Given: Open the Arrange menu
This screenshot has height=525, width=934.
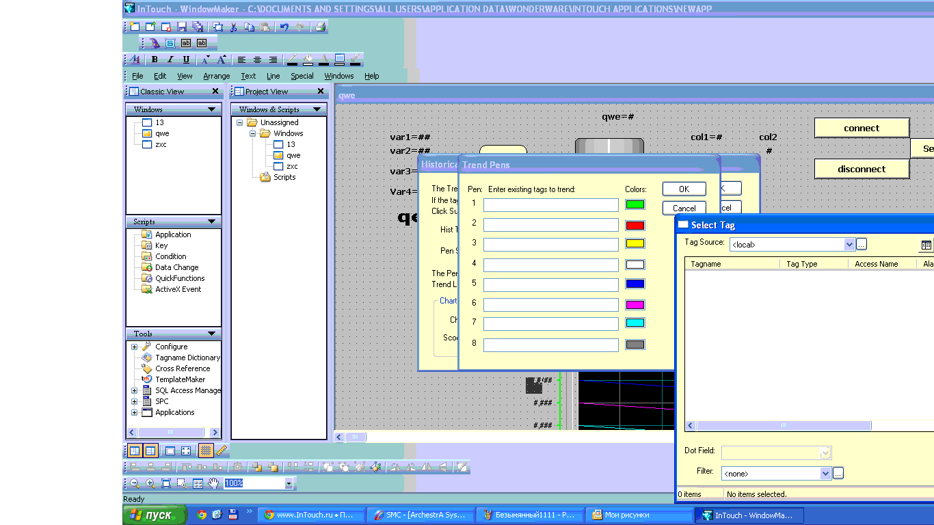Looking at the screenshot, I should (x=216, y=76).
